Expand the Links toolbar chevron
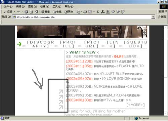The height and width of the screenshot is (121, 168). [166, 11]
